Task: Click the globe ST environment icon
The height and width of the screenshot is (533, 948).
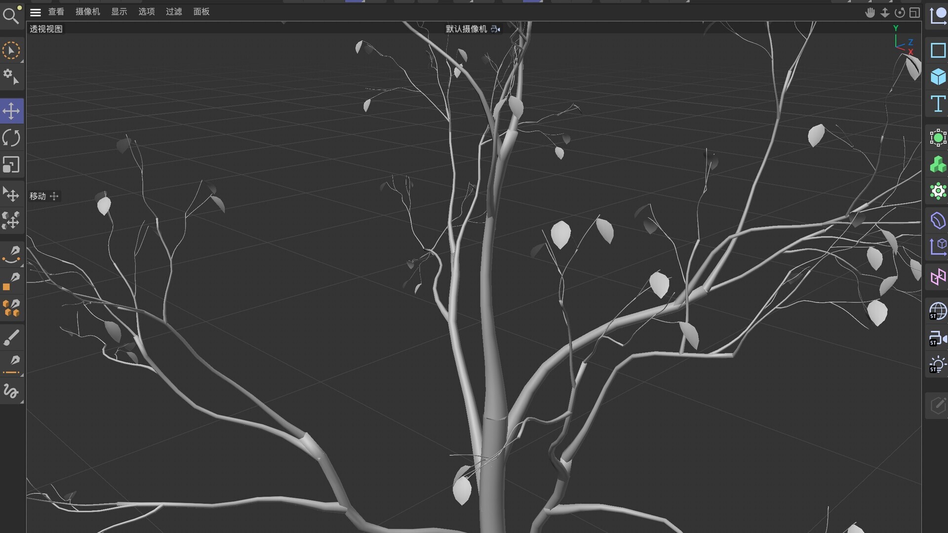Action: (938, 311)
